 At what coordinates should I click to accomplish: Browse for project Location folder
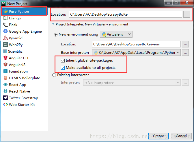187,14
